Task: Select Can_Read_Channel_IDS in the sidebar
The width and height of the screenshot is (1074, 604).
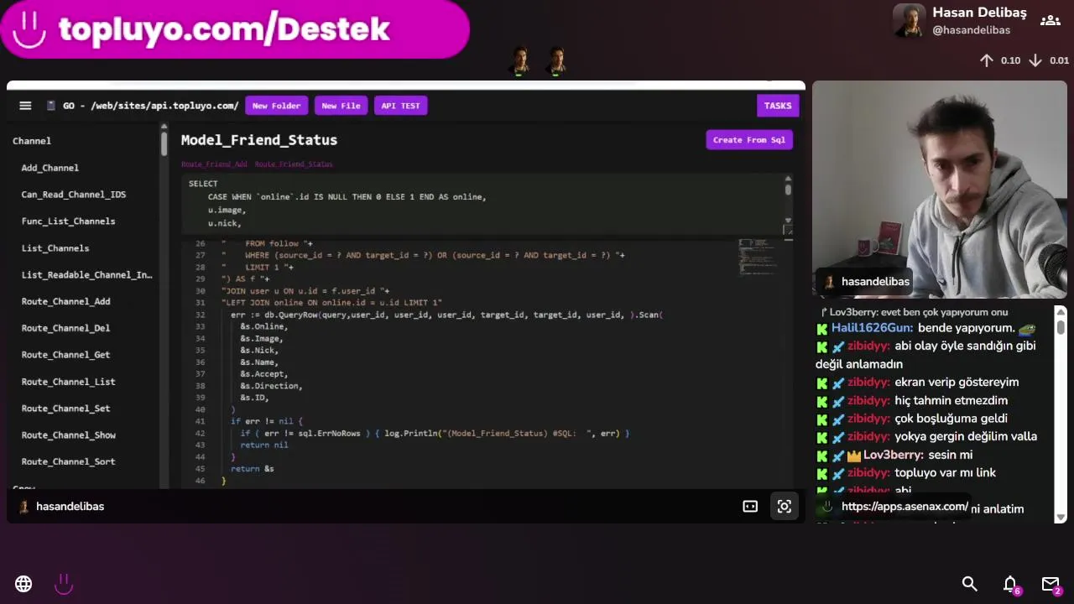Action: point(74,195)
